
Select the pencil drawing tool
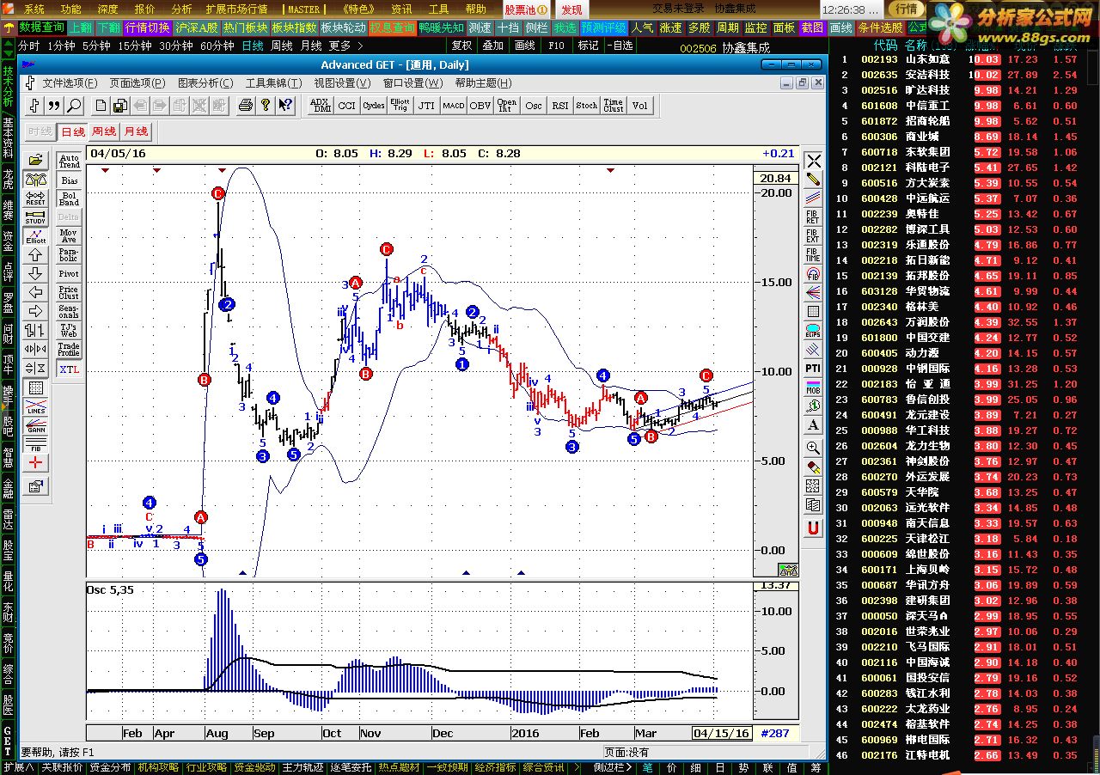[813, 180]
